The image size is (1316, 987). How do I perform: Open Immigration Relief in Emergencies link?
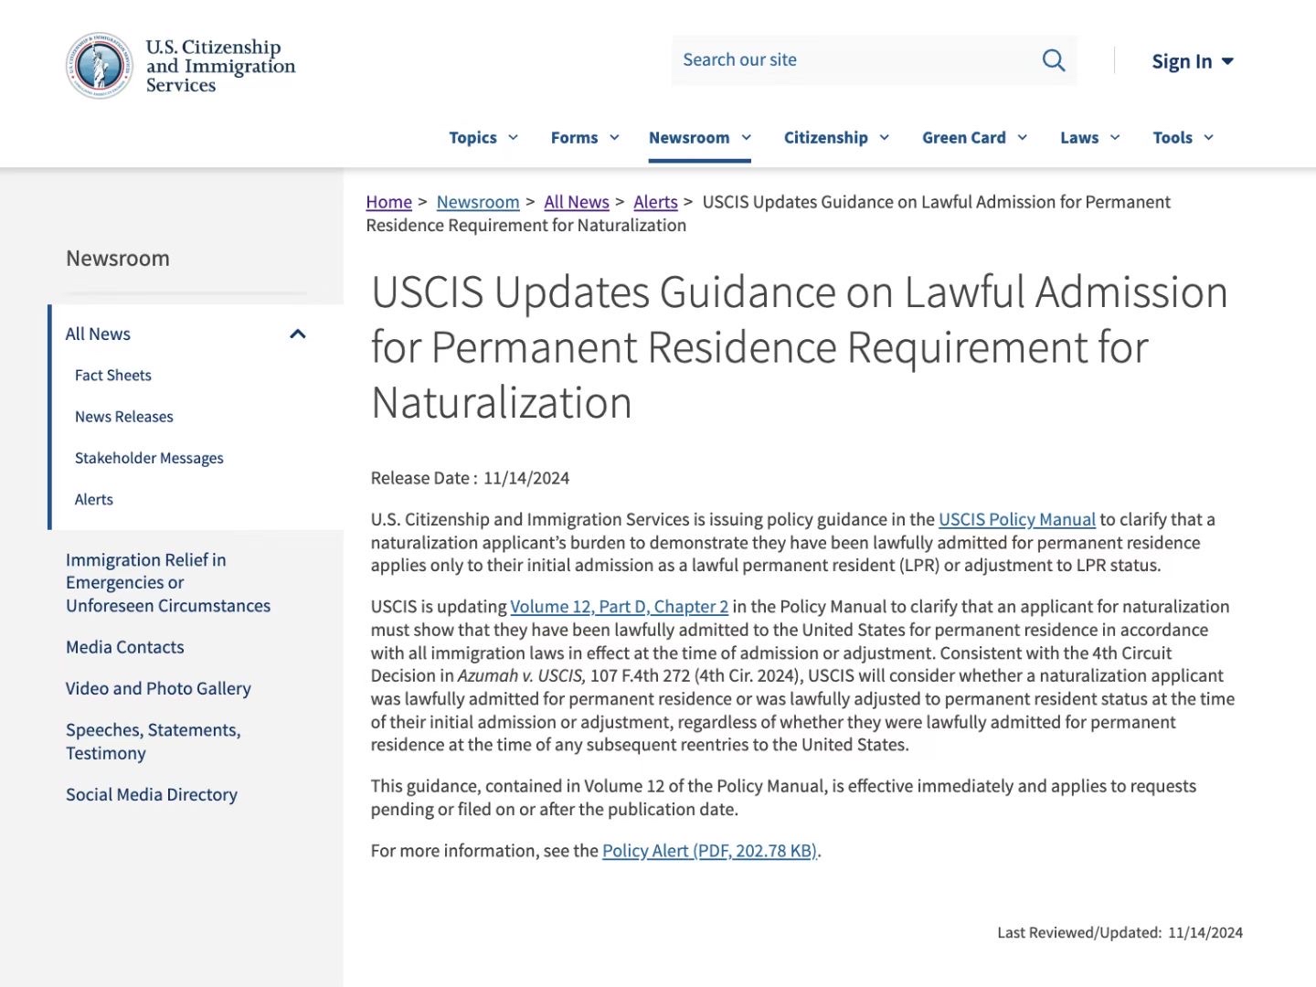(x=168, y=583)
